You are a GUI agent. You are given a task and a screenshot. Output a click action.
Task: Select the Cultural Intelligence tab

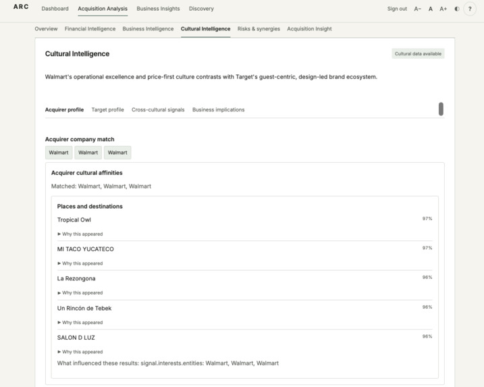pyautogui.click(x=206, y=29)
